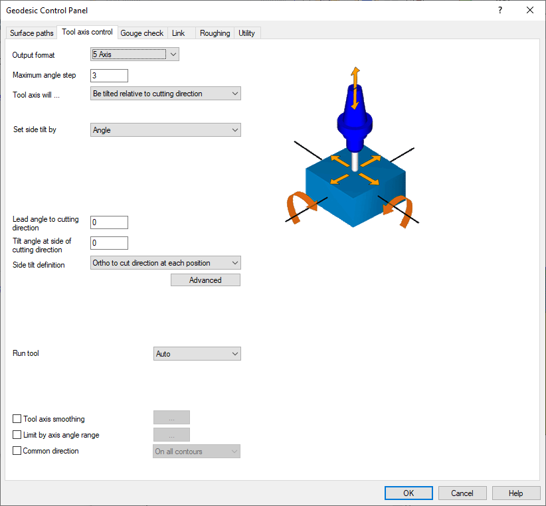The width and height of the screenshot is (546, 506).
Task: Confirm with the OK button
Action: pos(409,493)
